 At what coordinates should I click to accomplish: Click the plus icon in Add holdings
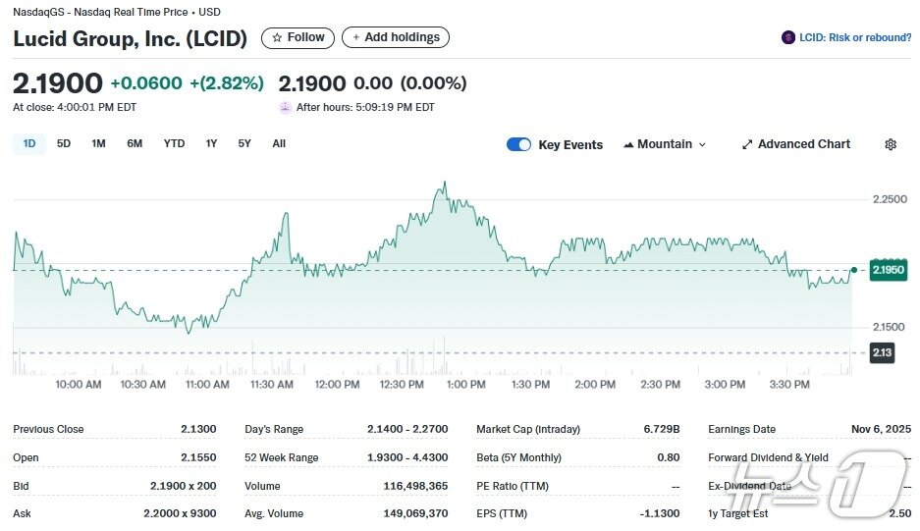[355, 37]
